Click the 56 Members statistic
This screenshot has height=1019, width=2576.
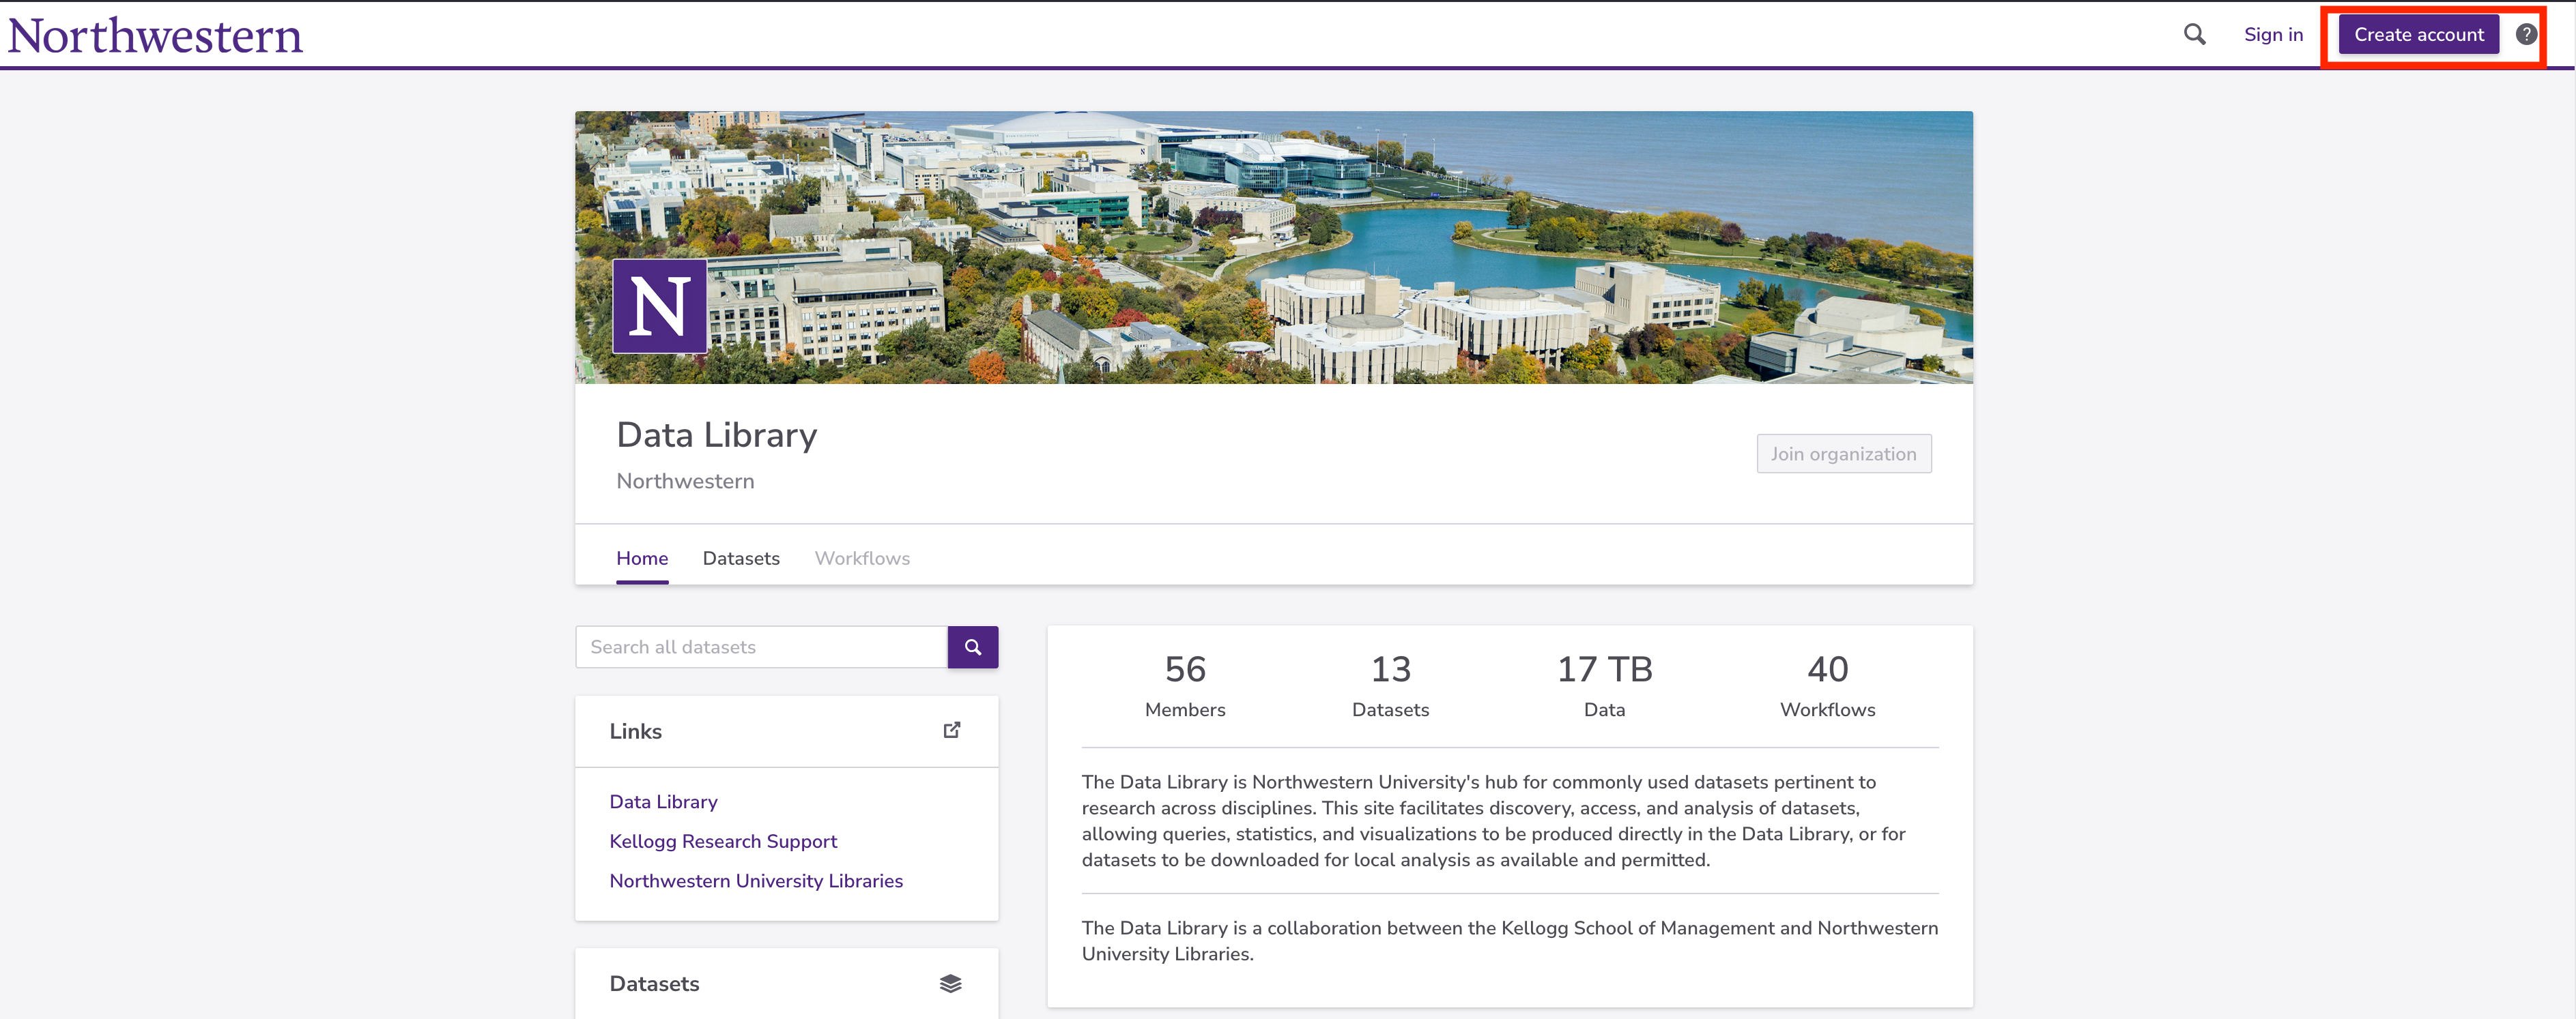(1185, 686)
